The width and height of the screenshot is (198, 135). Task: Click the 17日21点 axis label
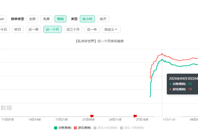point(62,119)
